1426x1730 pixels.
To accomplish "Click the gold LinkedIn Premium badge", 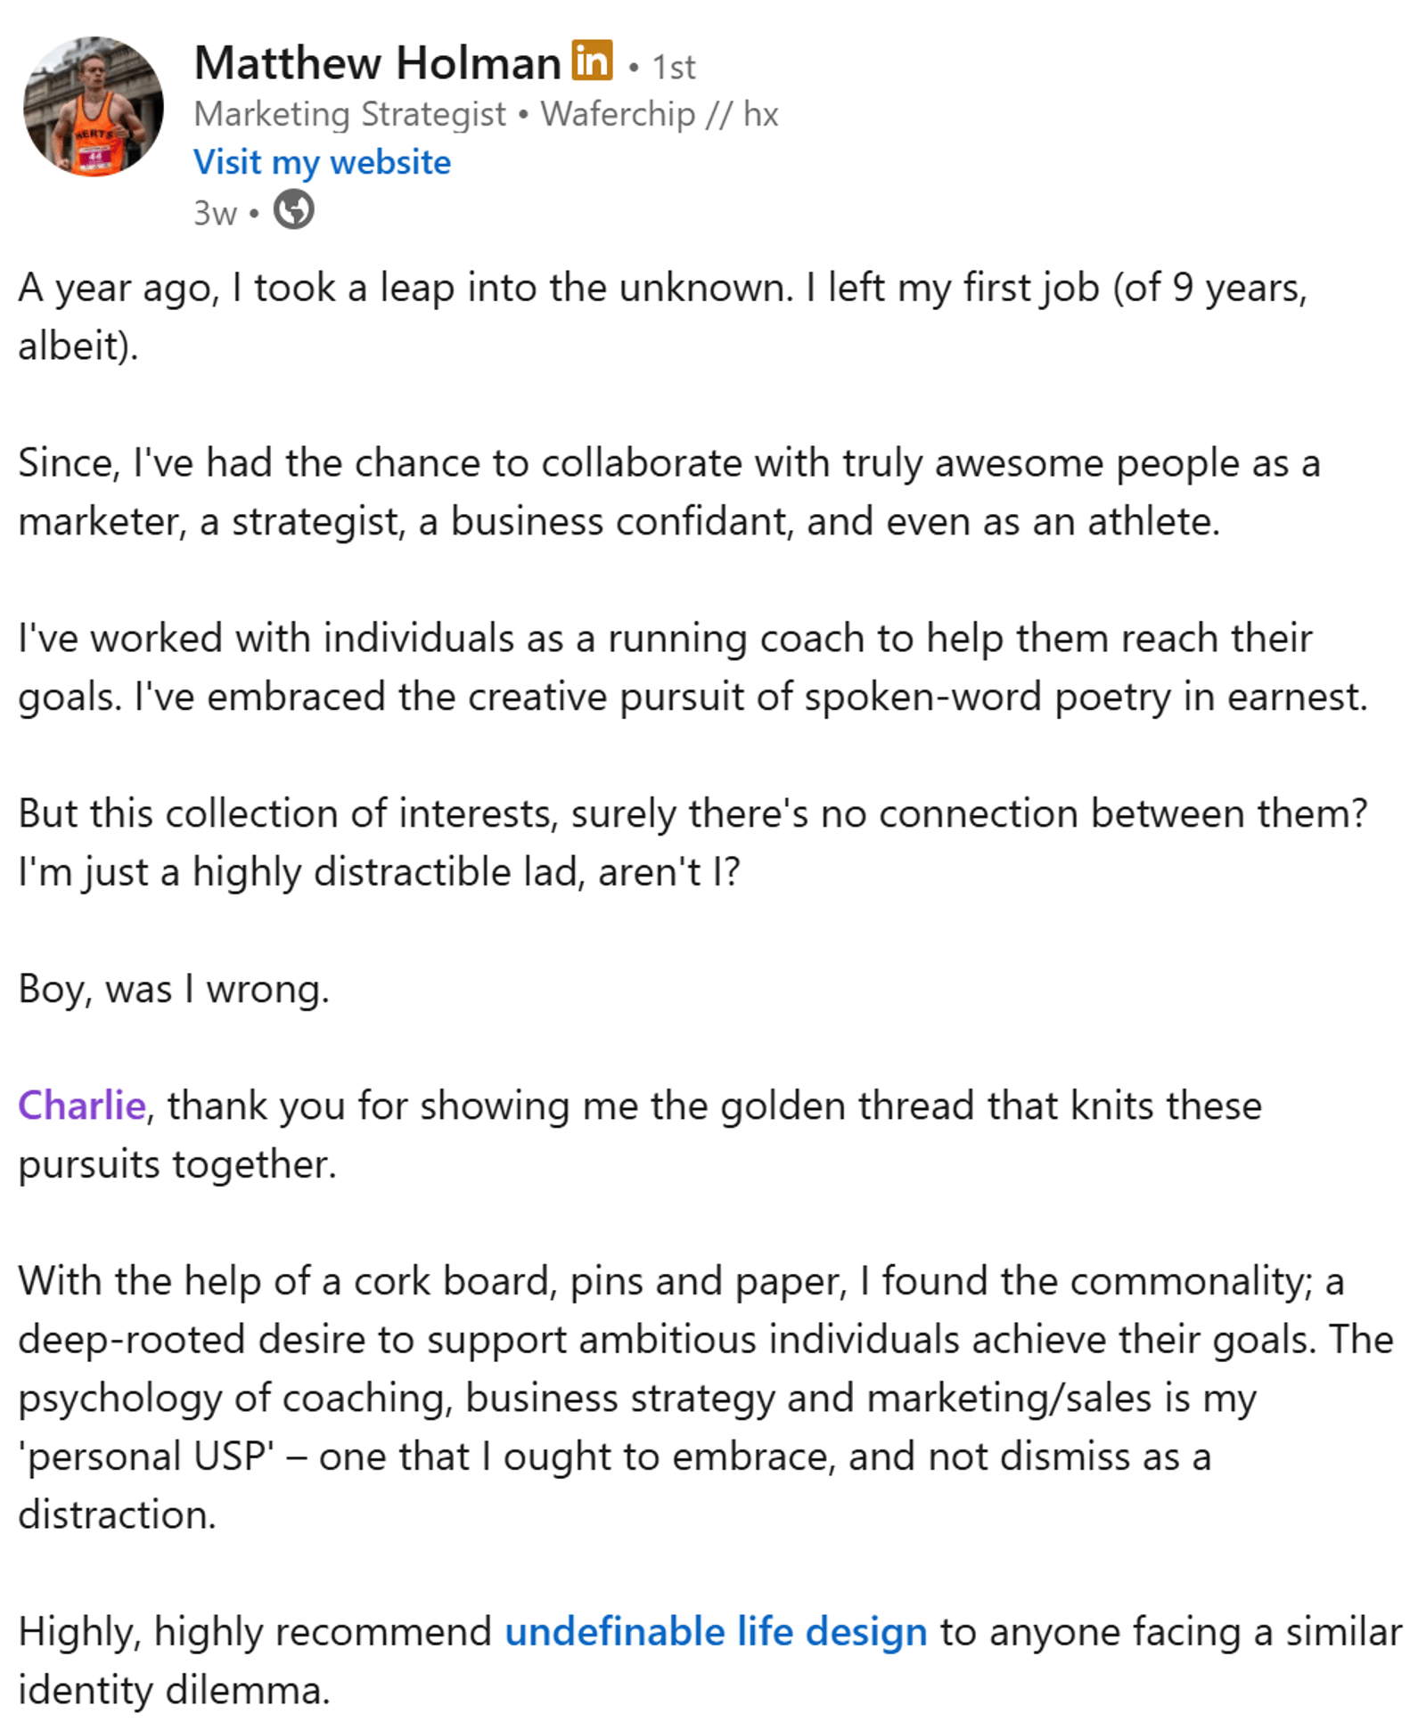I will pyautogui.click(x=592, y=61).
